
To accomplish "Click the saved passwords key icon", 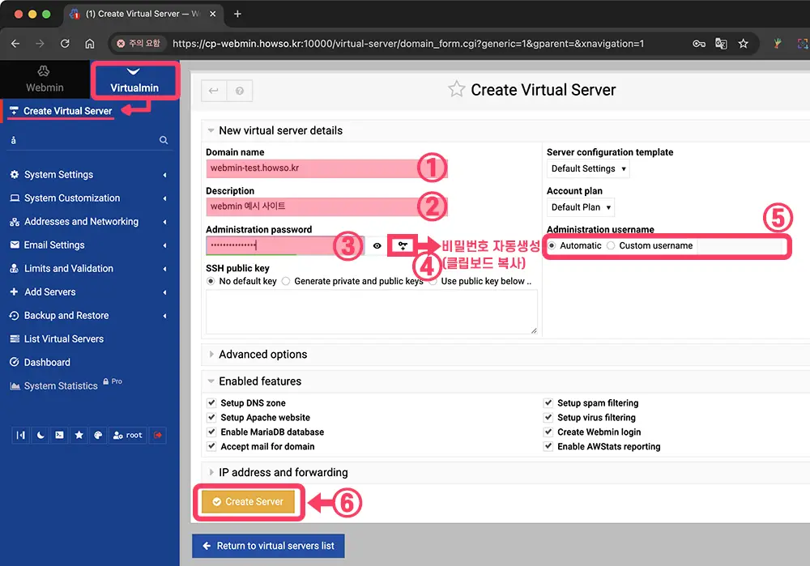I will pos(699,44).
